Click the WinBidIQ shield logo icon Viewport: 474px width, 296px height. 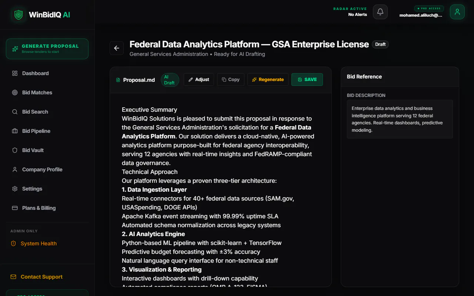tap(19, 15)
